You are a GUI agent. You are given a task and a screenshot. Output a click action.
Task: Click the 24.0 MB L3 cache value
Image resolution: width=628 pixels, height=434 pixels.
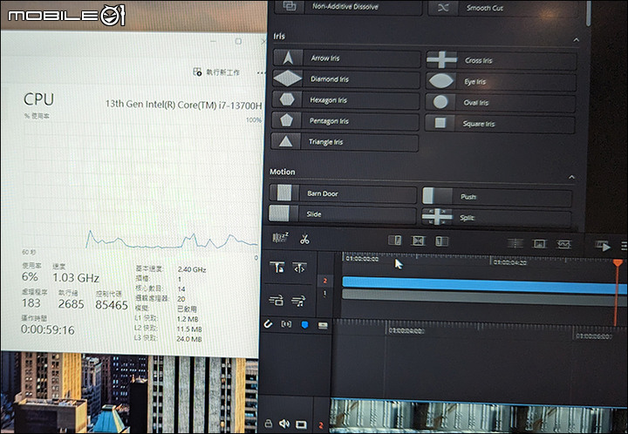[189, 339]
